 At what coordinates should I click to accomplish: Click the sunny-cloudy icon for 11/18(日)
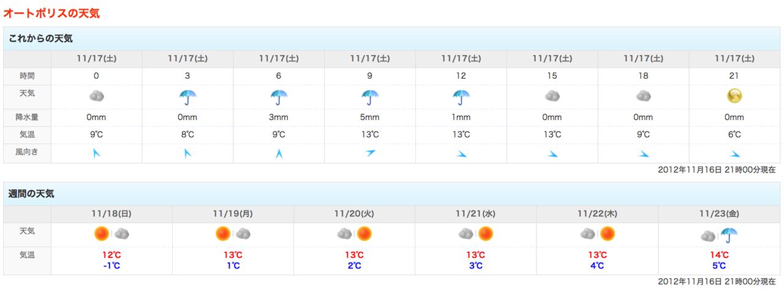click(x=111, y=234)
